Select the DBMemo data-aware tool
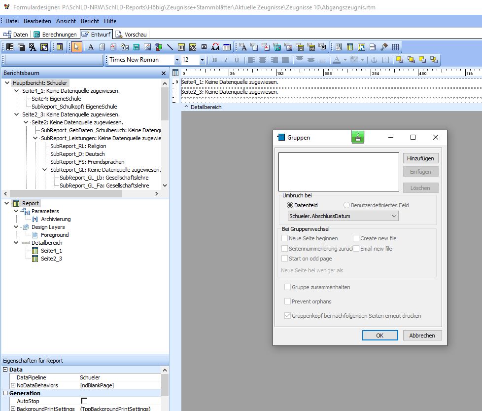 254,47
